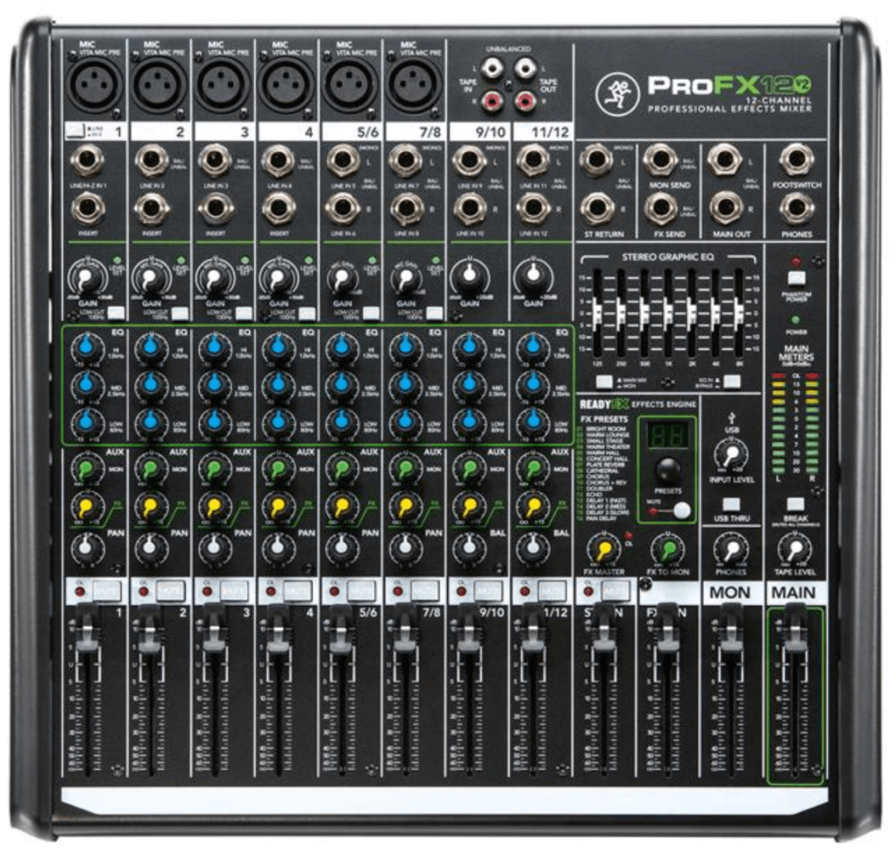Click the yellow FX Master knob

pyautogui.click(x=604, y=550)
